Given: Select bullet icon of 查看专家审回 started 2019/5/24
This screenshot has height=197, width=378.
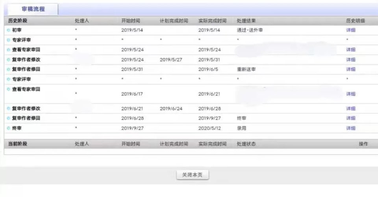Looking at the screenshot, I should (8, 50).
